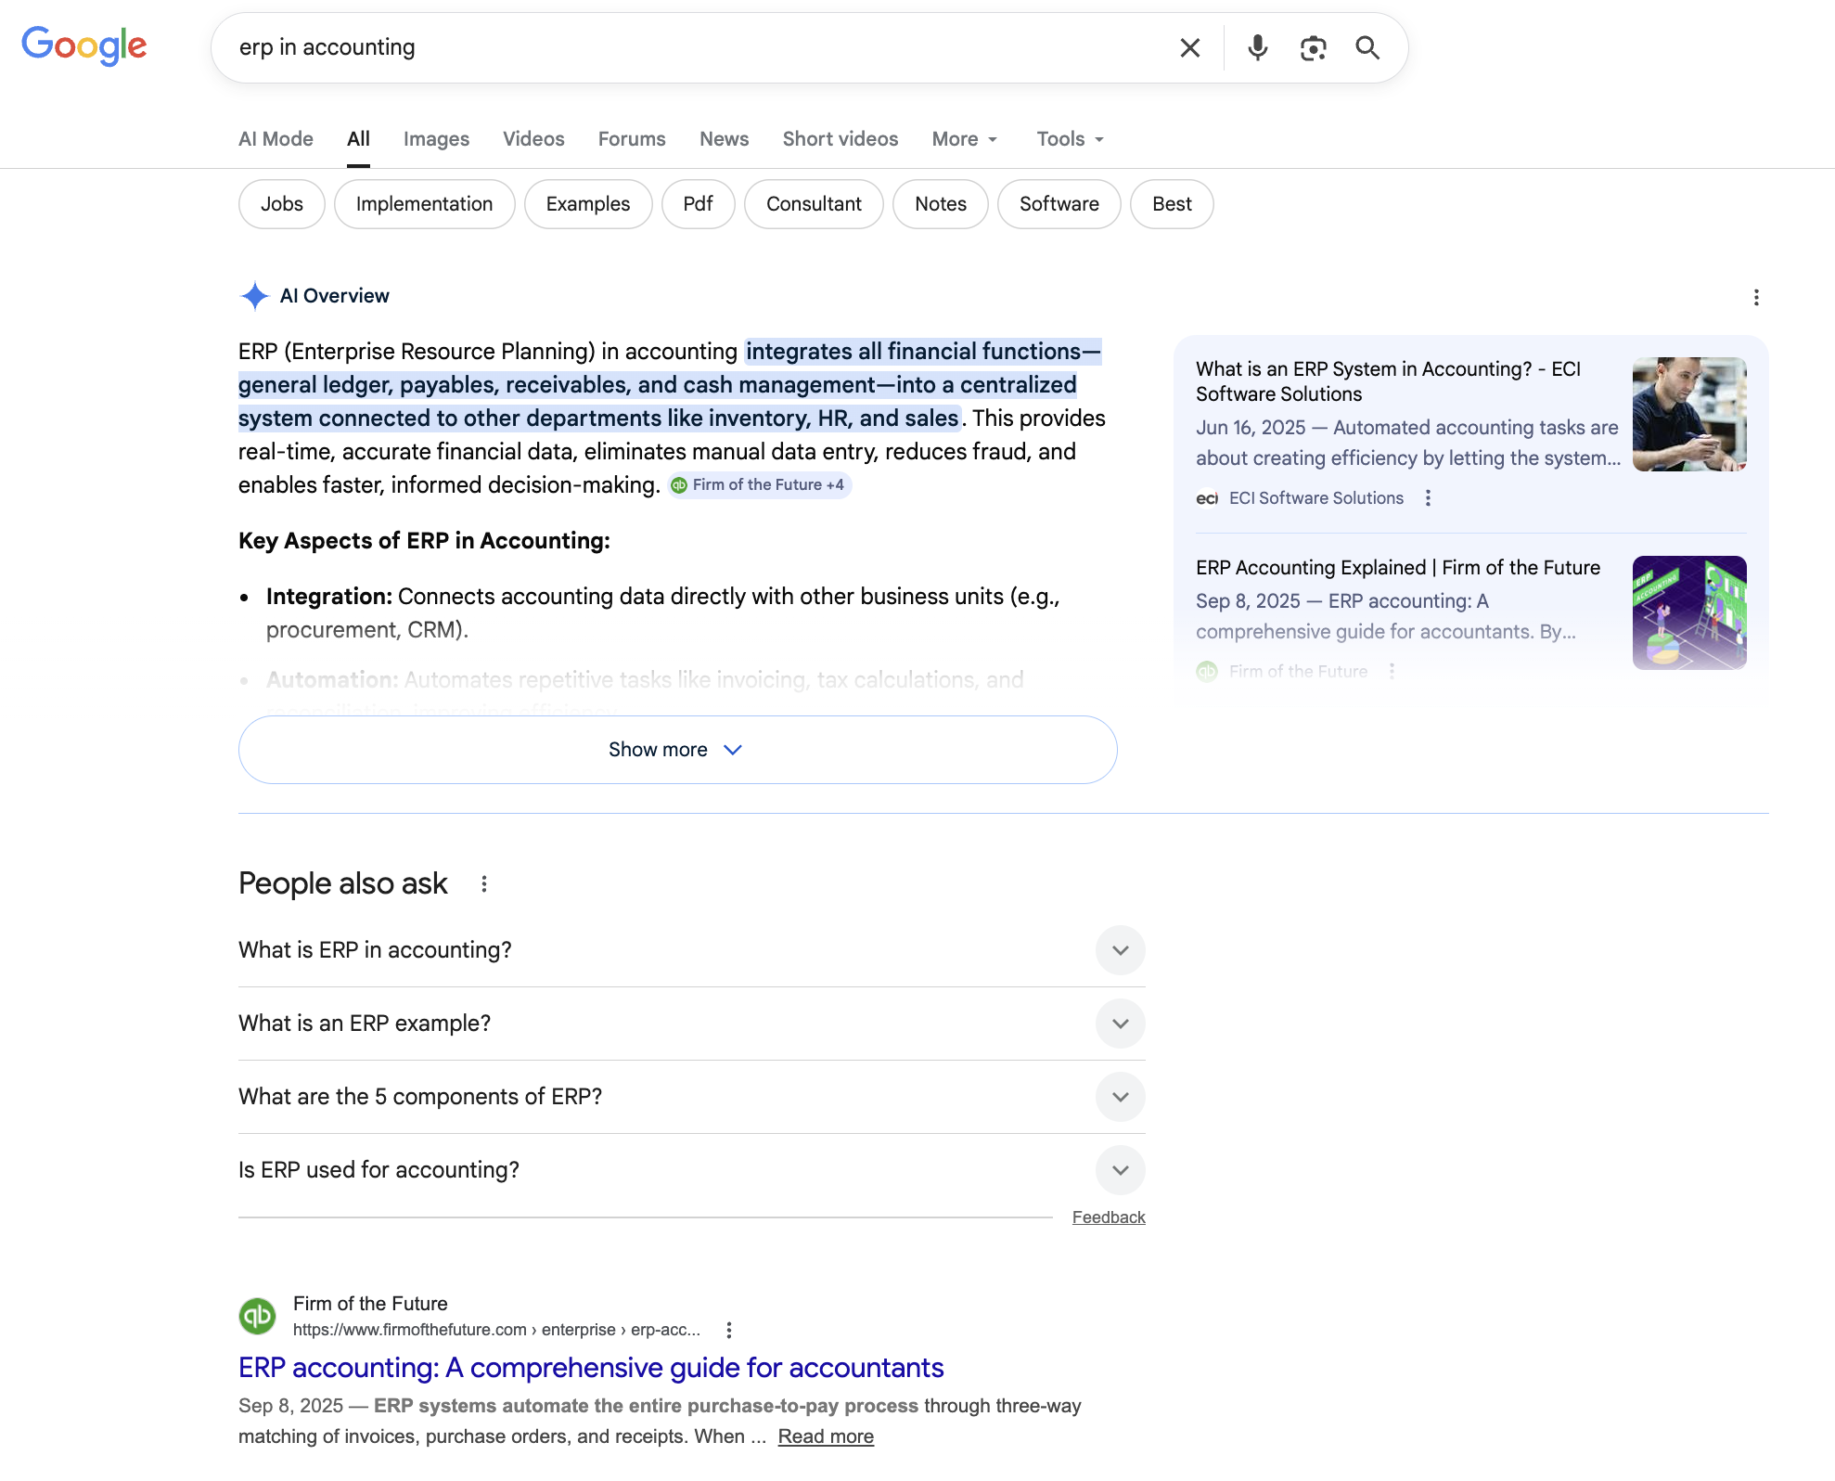The height and width of the screenshot is (1481, 1835).
Task: Start a voice search with the microphone icon
Action: 1257,47
